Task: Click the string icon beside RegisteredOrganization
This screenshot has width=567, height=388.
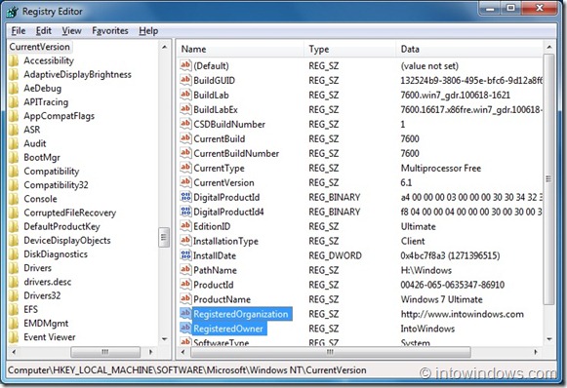Action: 185,313
